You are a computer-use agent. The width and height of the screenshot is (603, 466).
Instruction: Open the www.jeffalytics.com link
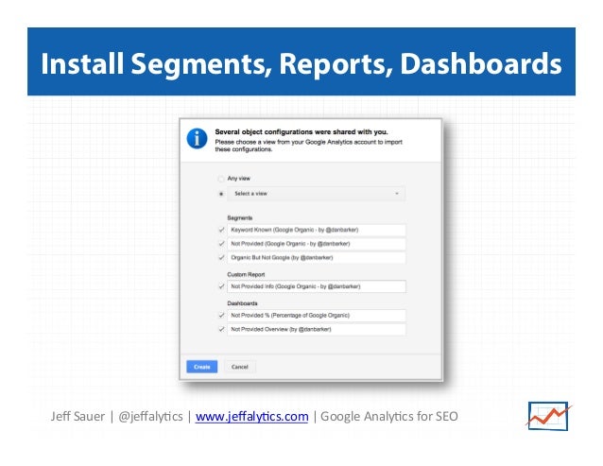tap(252, 417)
